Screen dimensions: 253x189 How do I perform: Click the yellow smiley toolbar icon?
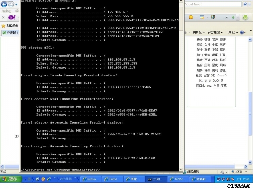tap(191, 17)
